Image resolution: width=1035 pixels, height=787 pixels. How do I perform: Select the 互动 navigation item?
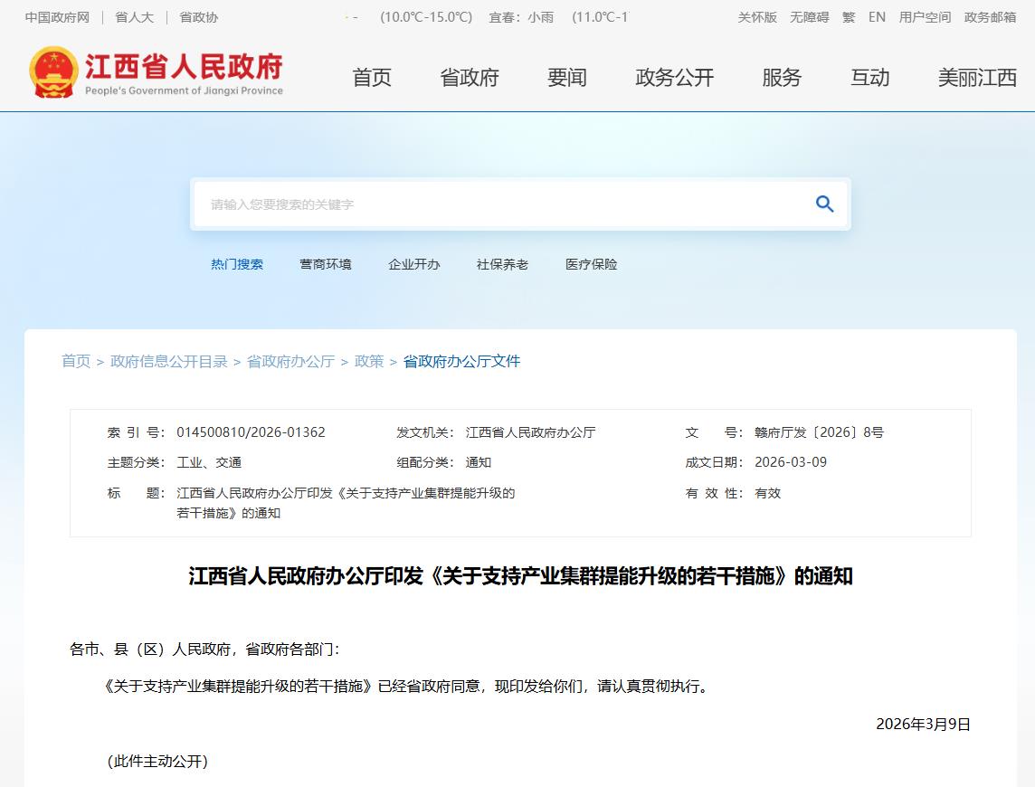(x=869, y=78)
